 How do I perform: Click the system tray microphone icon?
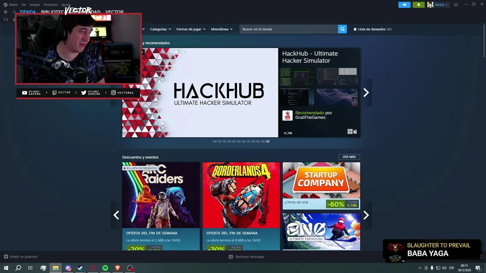click(x=432, y=268)
